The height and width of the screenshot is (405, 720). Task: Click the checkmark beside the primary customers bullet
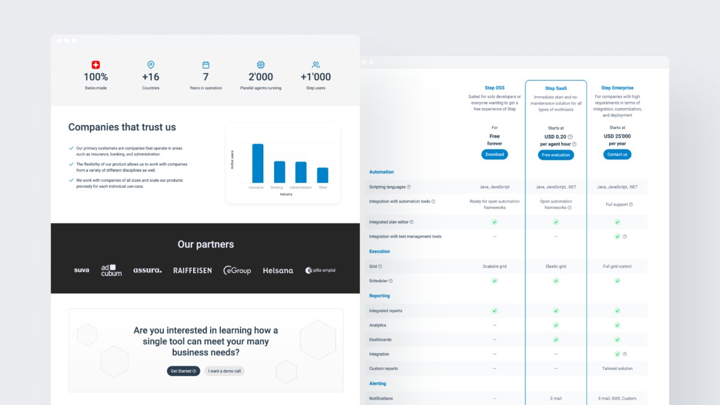point(71,148)
